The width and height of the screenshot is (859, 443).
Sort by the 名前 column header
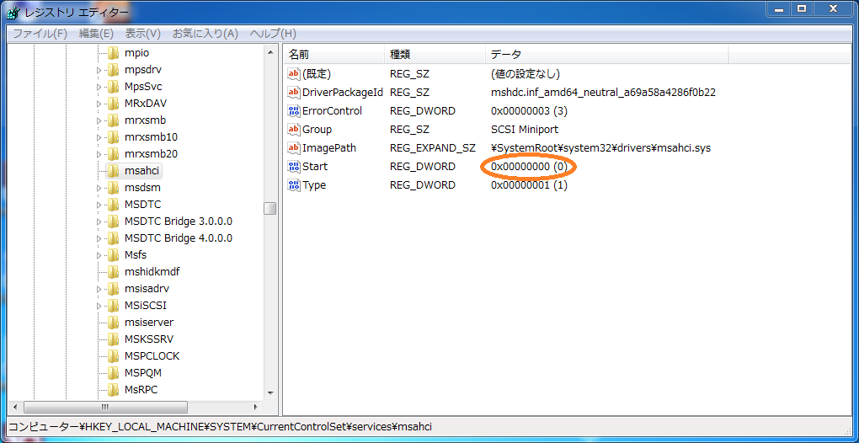pyautogui.click(x=333, y=54)
